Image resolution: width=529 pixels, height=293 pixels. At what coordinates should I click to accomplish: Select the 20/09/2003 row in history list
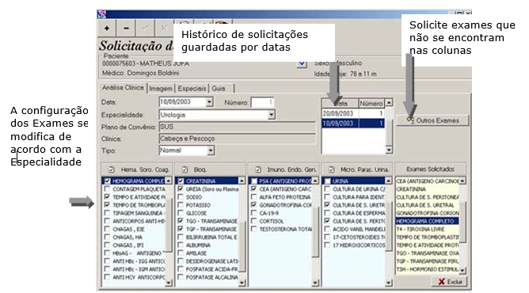coord(353,113)
